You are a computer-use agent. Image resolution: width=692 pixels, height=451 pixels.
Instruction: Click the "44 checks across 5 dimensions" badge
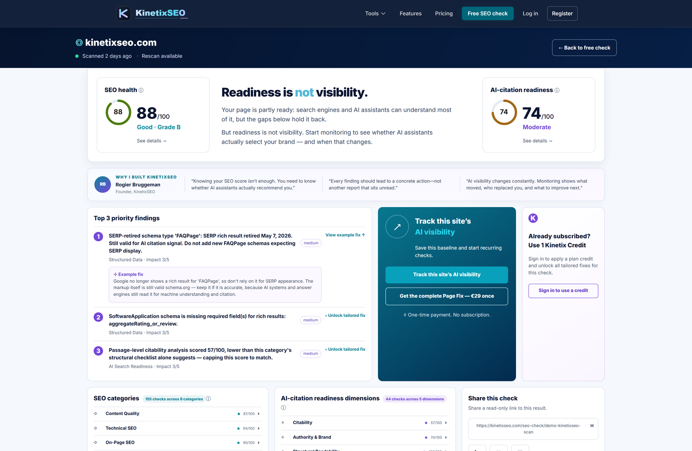click(x=415, y=399)
